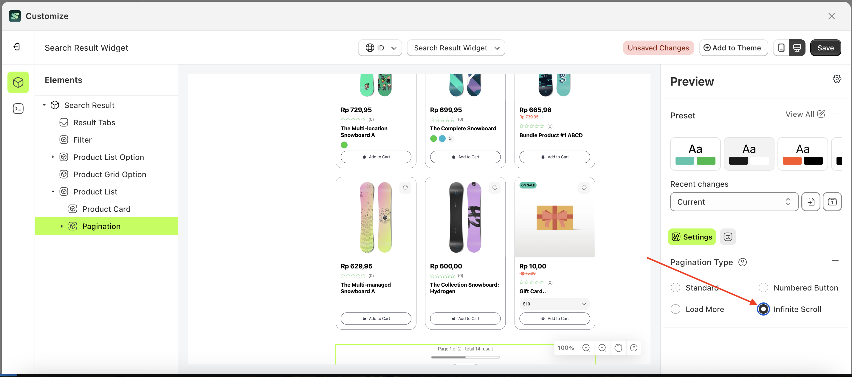Select the hand pan tool
The image size is (852, 377).
(618, 348)
